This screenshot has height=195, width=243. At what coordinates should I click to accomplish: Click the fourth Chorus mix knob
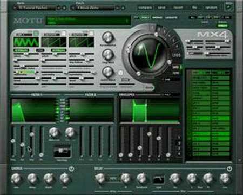(x=65, y=178)
